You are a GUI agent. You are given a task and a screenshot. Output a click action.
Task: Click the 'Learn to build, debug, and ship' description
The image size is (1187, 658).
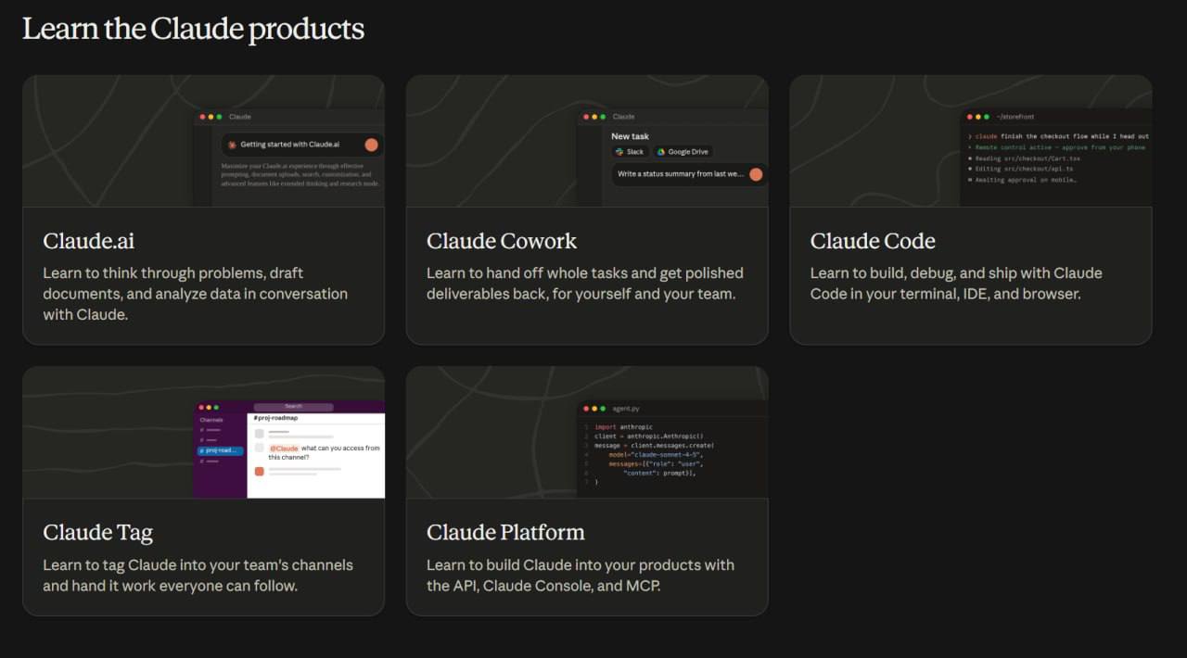[955, 284]
